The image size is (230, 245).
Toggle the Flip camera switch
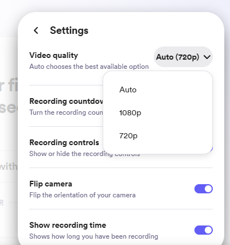204,189
